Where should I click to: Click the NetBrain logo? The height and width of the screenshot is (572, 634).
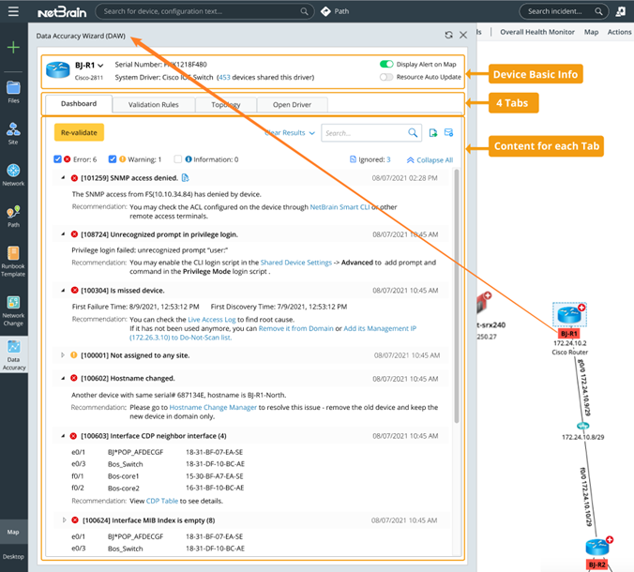click(x=62, y=12)
